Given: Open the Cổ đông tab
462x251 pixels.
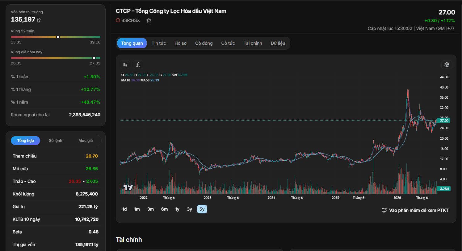Looking at the screenshot, I should (x=204, y=43).
